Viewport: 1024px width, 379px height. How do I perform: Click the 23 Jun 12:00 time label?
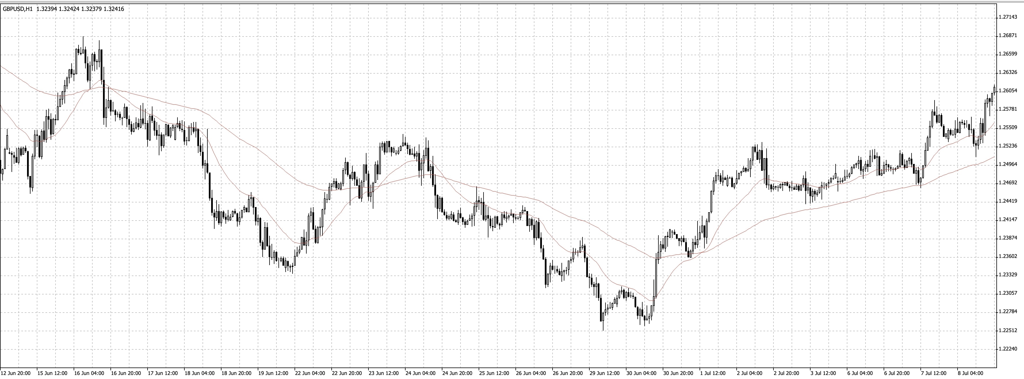384,374
